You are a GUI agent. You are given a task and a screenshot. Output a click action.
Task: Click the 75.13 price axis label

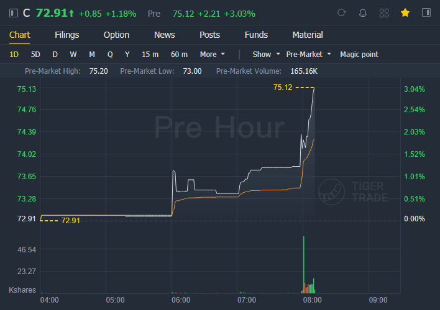(x=27, y=89)
